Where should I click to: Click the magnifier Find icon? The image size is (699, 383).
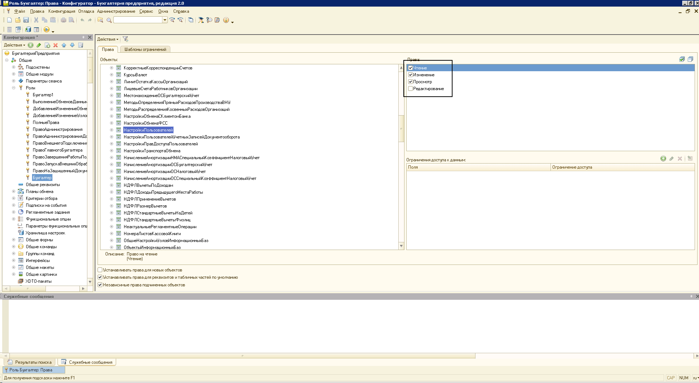109,20
